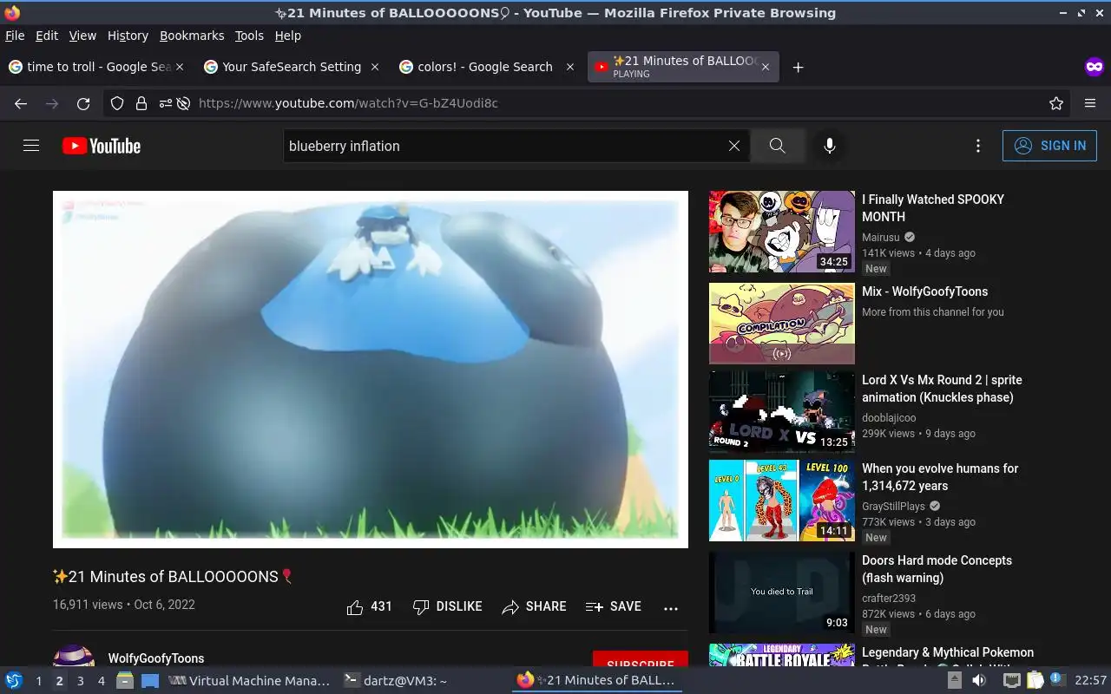The width and height of the screenshot is (1111, 694).
Task: Open Lord X Vs Mx Round 2 title
Action: [942, 389]
